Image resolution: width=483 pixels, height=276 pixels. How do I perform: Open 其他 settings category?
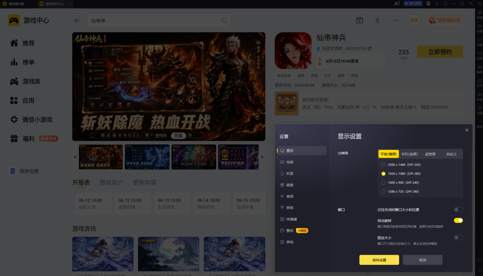(302, 242)
